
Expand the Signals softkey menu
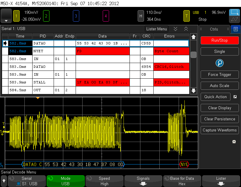click(143, 181)
